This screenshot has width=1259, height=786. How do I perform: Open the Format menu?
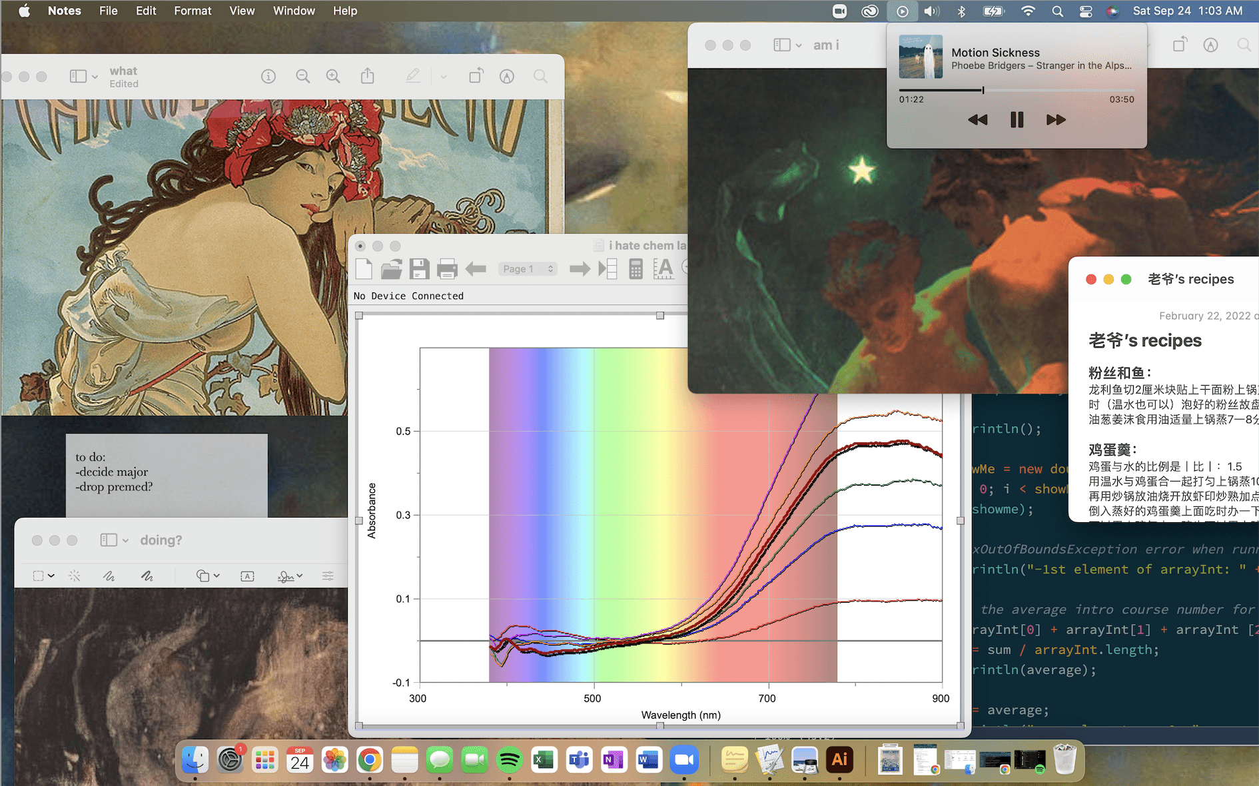click(193, 11)
